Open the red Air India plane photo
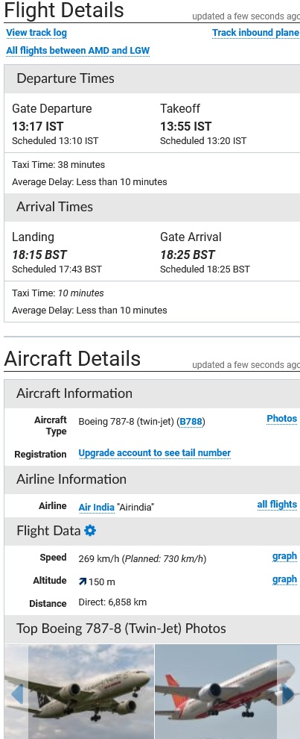The image size is (300, 739). point(227,691)
